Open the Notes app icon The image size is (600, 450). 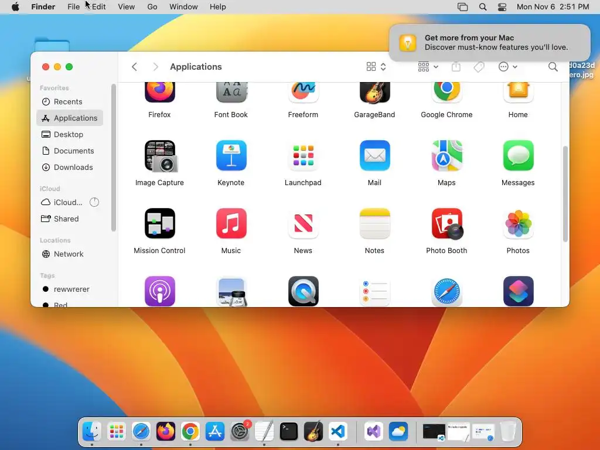click(374, 223)
